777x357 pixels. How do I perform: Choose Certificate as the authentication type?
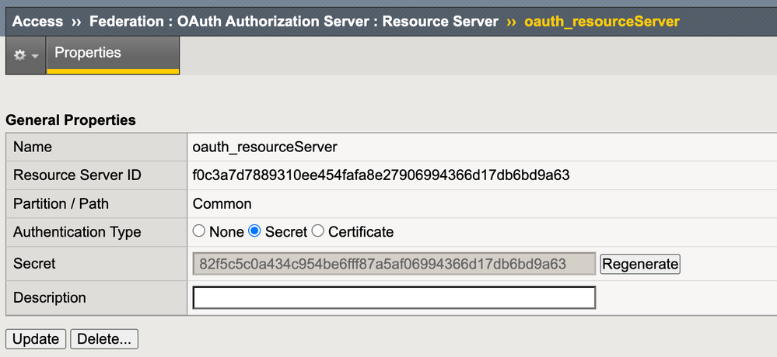tap(317, 231)
